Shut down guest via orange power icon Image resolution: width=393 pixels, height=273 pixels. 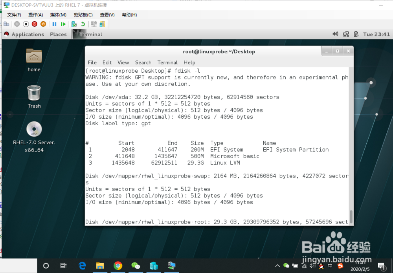[43, 24]
